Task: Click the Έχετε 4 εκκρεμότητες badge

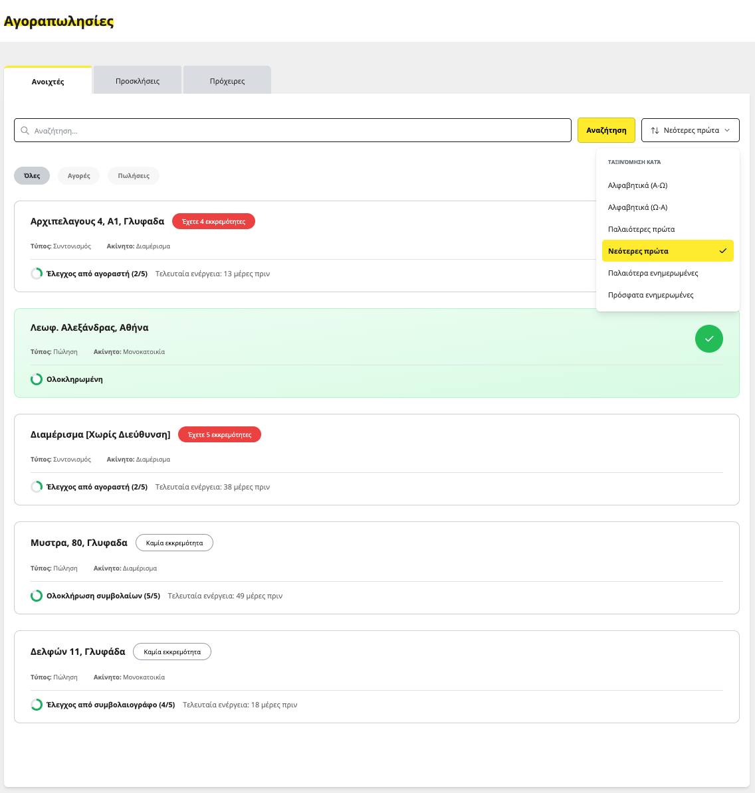Action: coord(213,222)
